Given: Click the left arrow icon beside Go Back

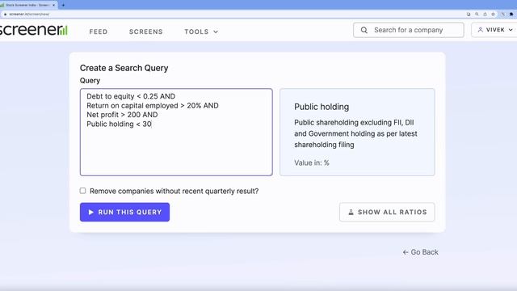Looking at the screenshot, I should (x=406, y=252).
